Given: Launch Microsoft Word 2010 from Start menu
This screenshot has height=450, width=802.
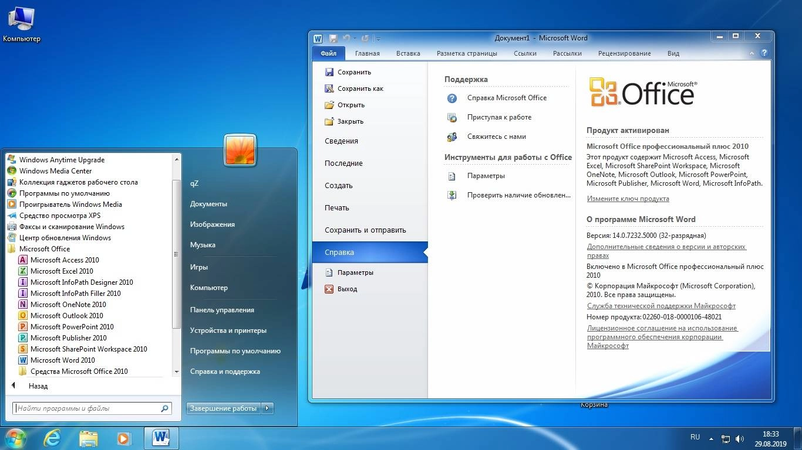Looking at the screenshot, I should pos(62,360).
